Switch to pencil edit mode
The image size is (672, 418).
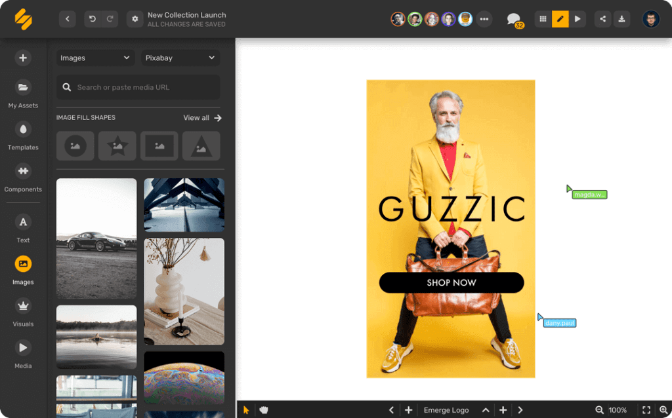(x=560, y=19)
